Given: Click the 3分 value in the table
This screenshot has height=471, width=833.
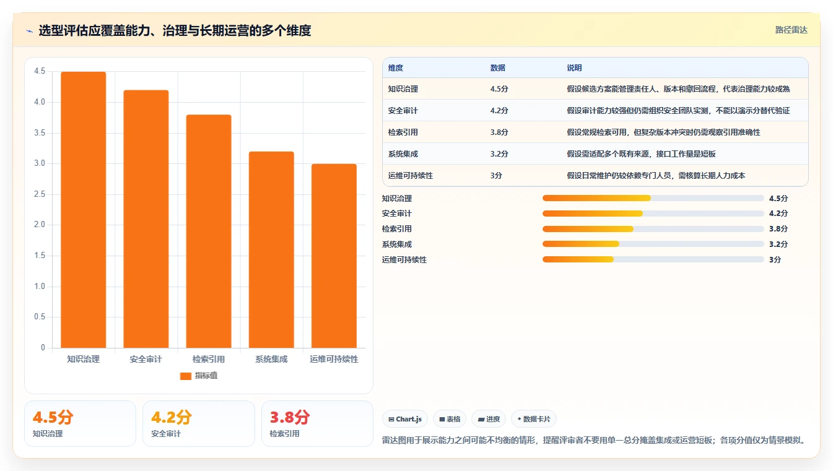Looking at the screenshot, I should pos(496,176).
